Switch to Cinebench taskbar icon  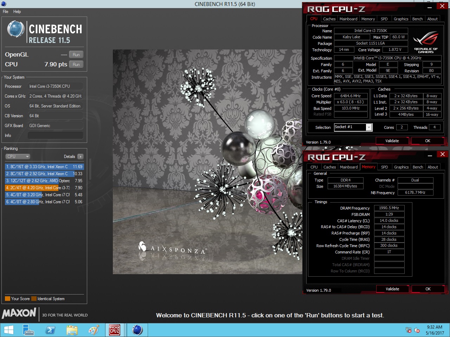point(137,330)
